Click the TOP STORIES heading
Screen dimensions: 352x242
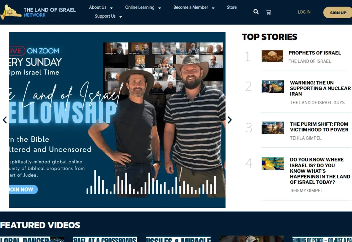click(269, 37)
